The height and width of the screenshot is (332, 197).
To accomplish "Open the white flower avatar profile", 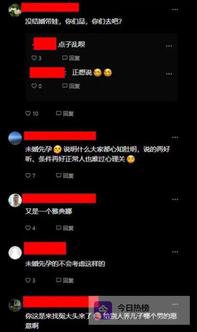I will [15, 10].
